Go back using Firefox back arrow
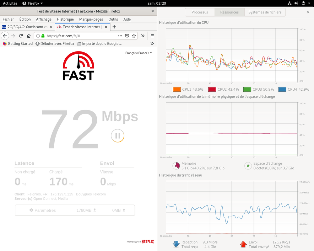 point(5,36)
